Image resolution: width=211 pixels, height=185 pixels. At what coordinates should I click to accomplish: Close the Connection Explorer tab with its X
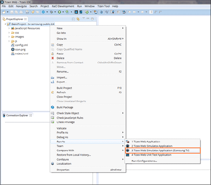[31, 115]
